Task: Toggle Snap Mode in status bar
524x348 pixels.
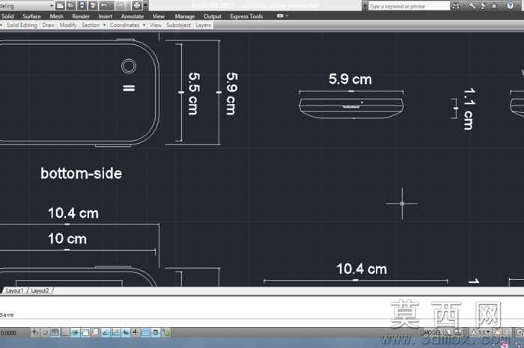Action: click(x=45, y=332)
